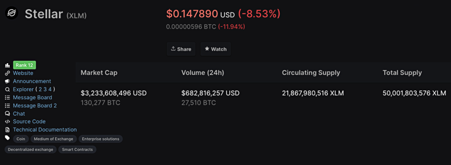
Task: Click the tag icon beside Coin
Action: click(x=8, y=138)
